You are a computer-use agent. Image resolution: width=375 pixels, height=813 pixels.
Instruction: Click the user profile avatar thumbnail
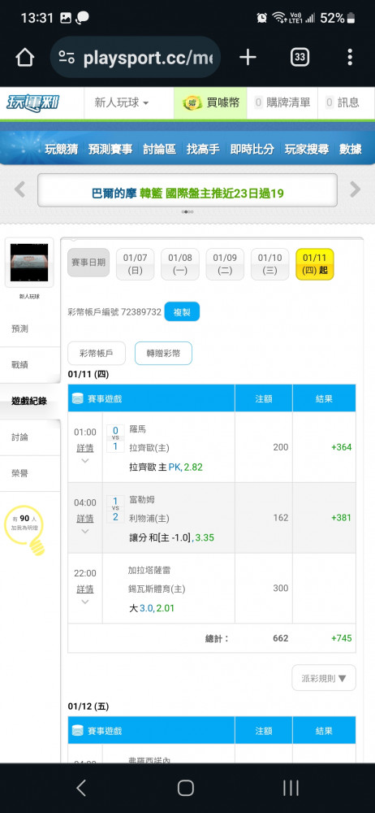[x=29, y=263]
